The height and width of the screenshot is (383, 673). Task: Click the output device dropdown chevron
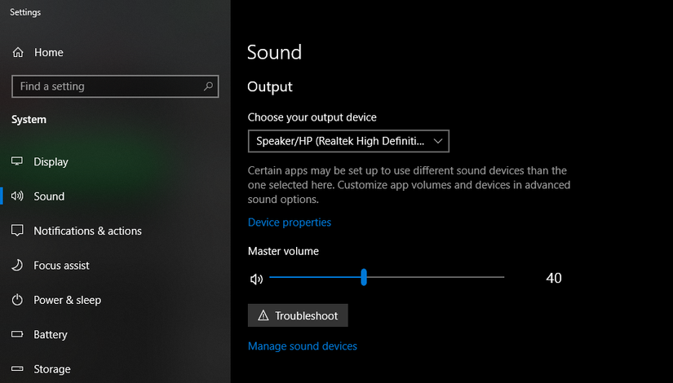tap(438, 141)
